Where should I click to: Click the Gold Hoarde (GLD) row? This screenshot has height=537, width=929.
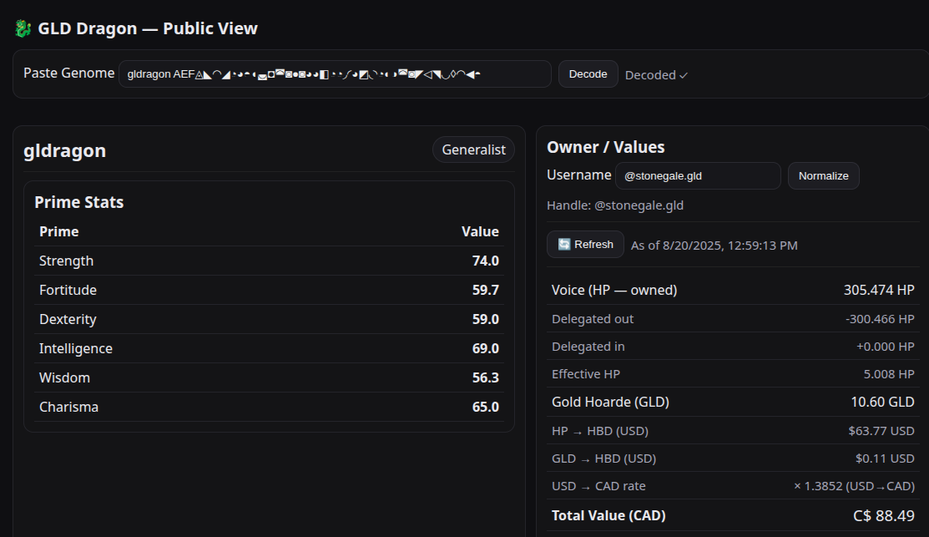[733, 402]
